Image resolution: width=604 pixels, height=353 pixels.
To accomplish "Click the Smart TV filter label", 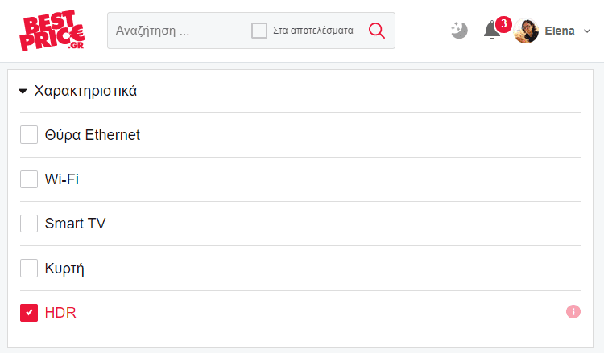I will pyautogui.click(x=75, y=224).
